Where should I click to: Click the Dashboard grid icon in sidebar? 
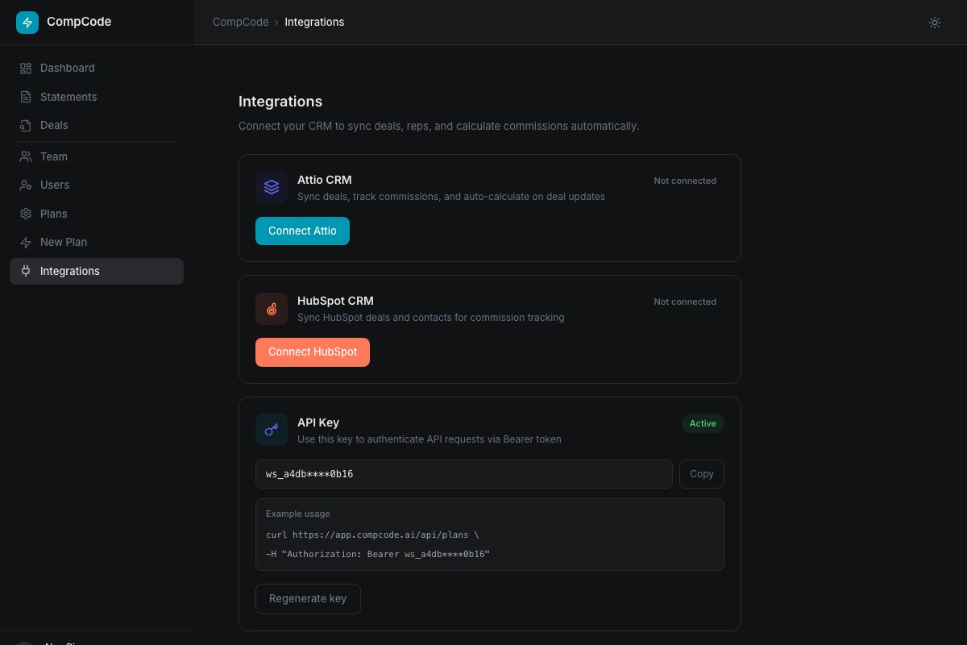pos(26,69)
